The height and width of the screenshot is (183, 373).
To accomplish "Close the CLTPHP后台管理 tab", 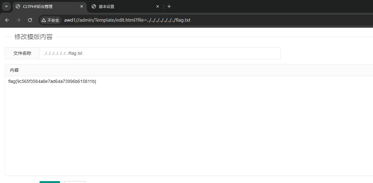I will [82, 6].
